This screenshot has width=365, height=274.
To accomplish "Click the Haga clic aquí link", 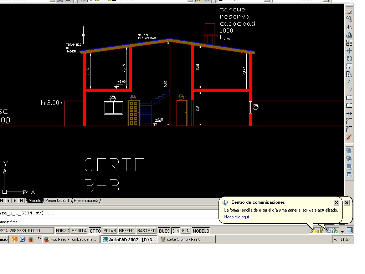I will point(237,217).
